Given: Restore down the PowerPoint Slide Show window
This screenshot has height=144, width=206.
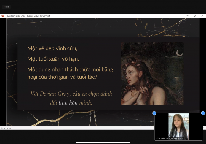Looking at the screenshot, I should pos(195,16).
